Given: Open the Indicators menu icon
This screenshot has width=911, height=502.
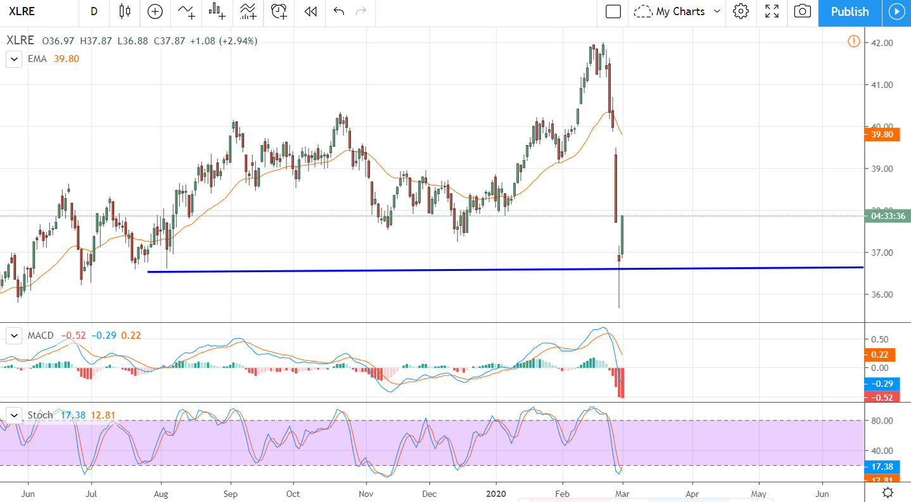Looking at the screenshot, I should pyautogui.click(x=186, y=11).
